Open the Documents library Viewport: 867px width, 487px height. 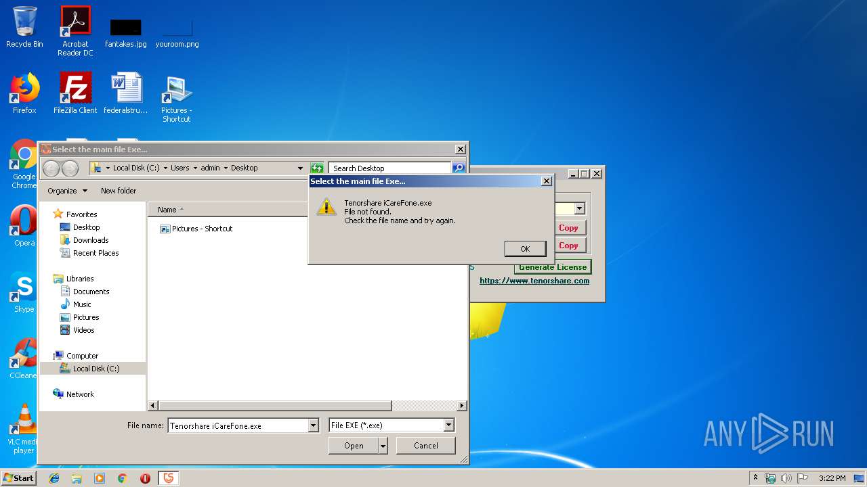pyautogui.click(x=91, y=292)
